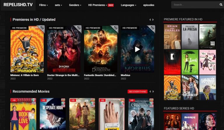Screen dimensions: 224x130
Task: Click the Premieres in HD / Updated heading
Action: click(x=34, y=20)
